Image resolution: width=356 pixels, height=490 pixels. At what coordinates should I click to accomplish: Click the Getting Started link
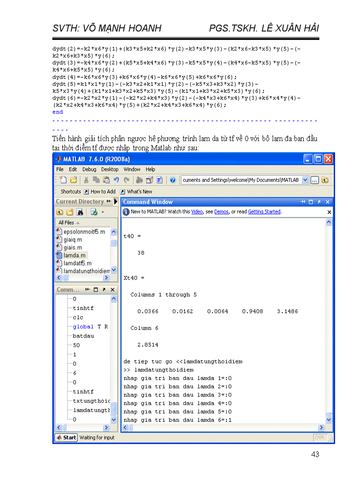(264, 212)
